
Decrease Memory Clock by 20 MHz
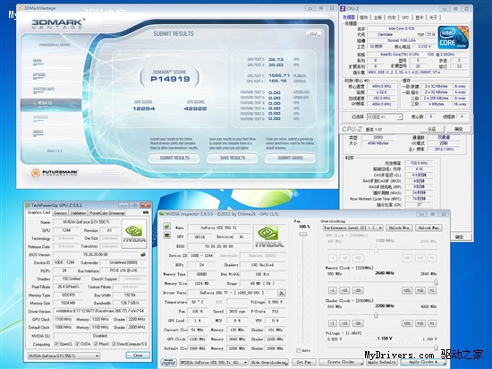tap(358, 290)
